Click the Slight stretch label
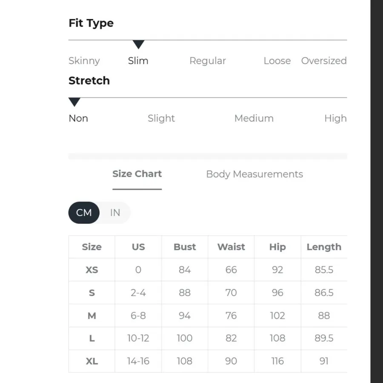 point(161,118)
